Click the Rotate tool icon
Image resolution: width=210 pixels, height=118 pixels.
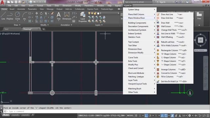pos(41,13)
